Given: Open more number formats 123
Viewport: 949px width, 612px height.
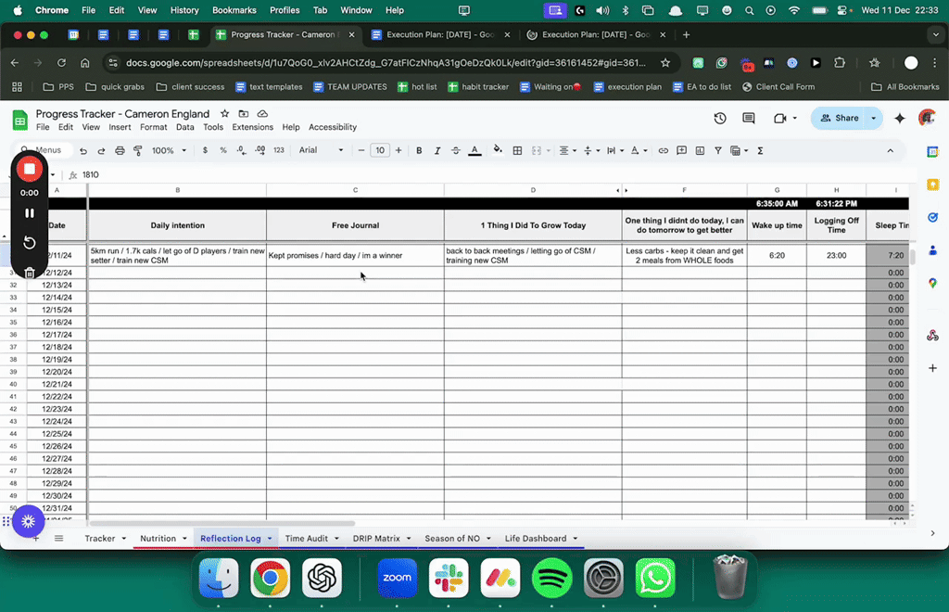Looking at the screenshot, I should 278,151.
